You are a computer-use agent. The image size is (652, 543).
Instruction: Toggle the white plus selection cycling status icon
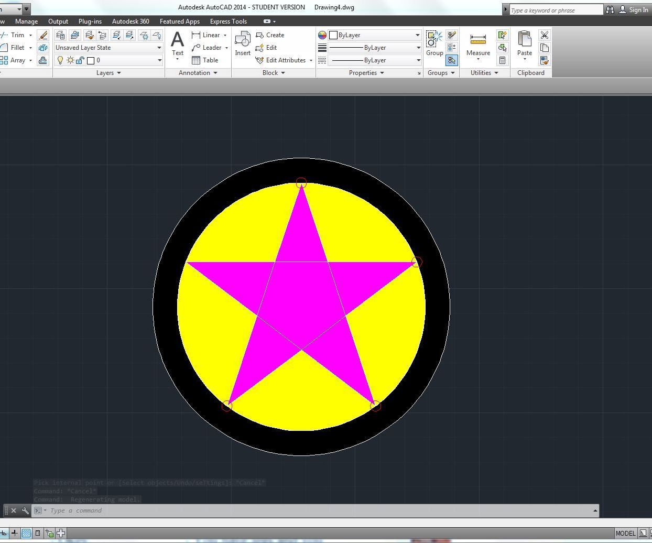(61, 533)
